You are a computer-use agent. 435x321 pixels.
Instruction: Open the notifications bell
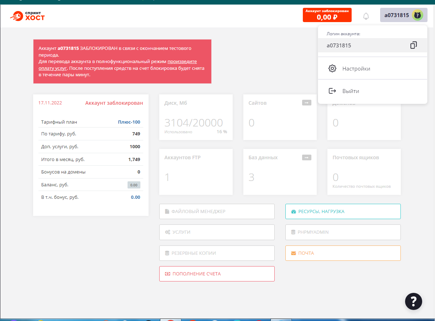[x=366, y=16]
